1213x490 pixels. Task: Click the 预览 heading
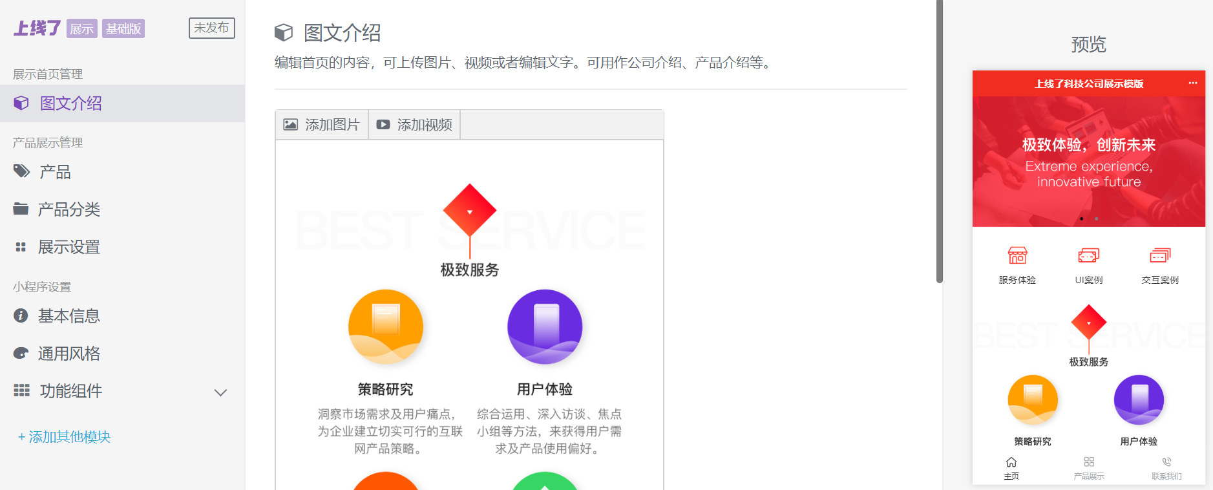pos(1089,44)
